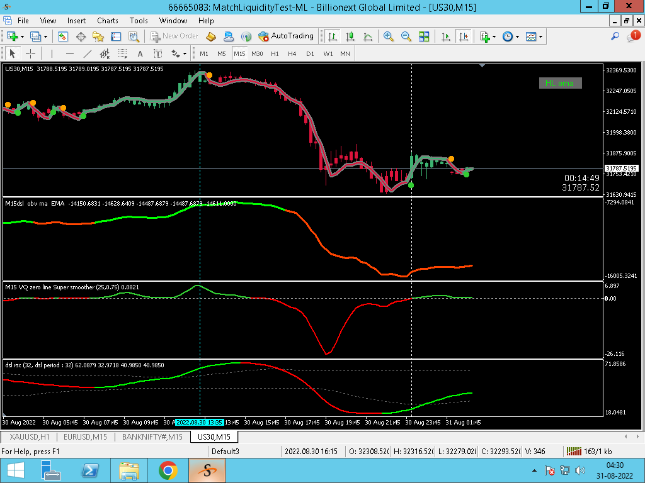Select the H4 timeframe button
Screen dimensions: 645x483
pos(292,53)
